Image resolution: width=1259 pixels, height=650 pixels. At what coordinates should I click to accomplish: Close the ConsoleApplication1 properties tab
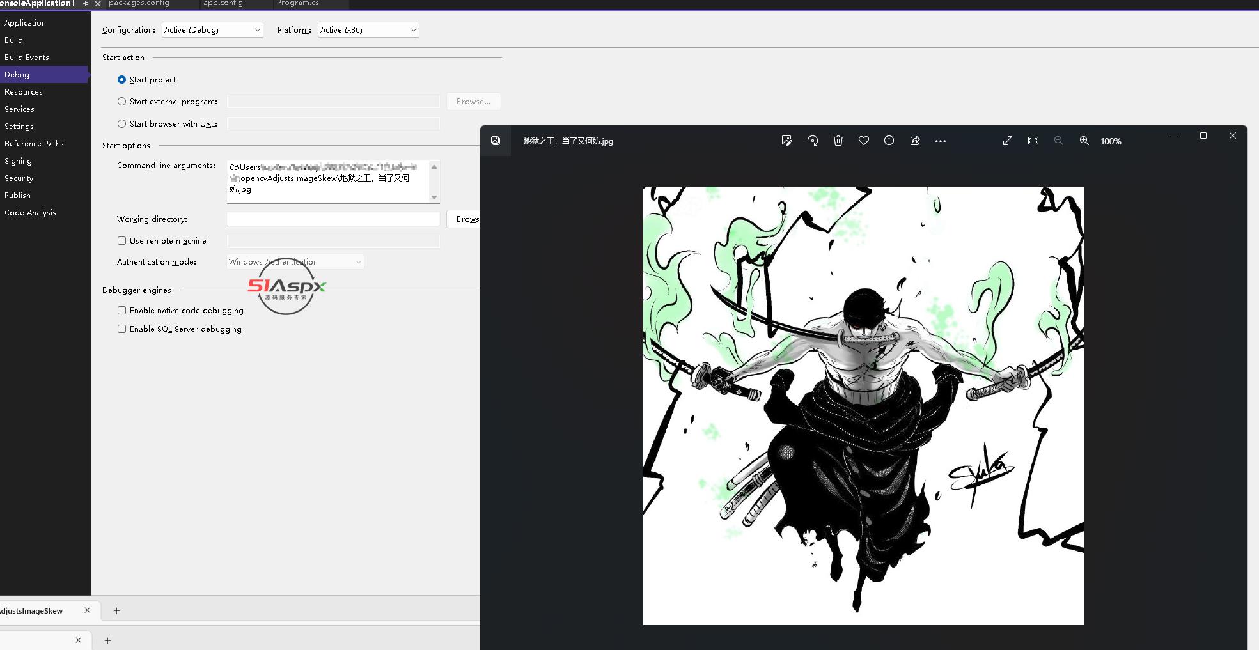pos(97,3)
